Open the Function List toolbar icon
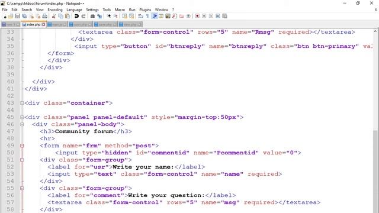The image size is (379, 213). click(x=175, y=16)
